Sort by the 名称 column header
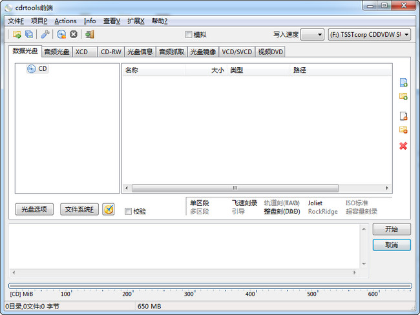 (x=154, y=70)
